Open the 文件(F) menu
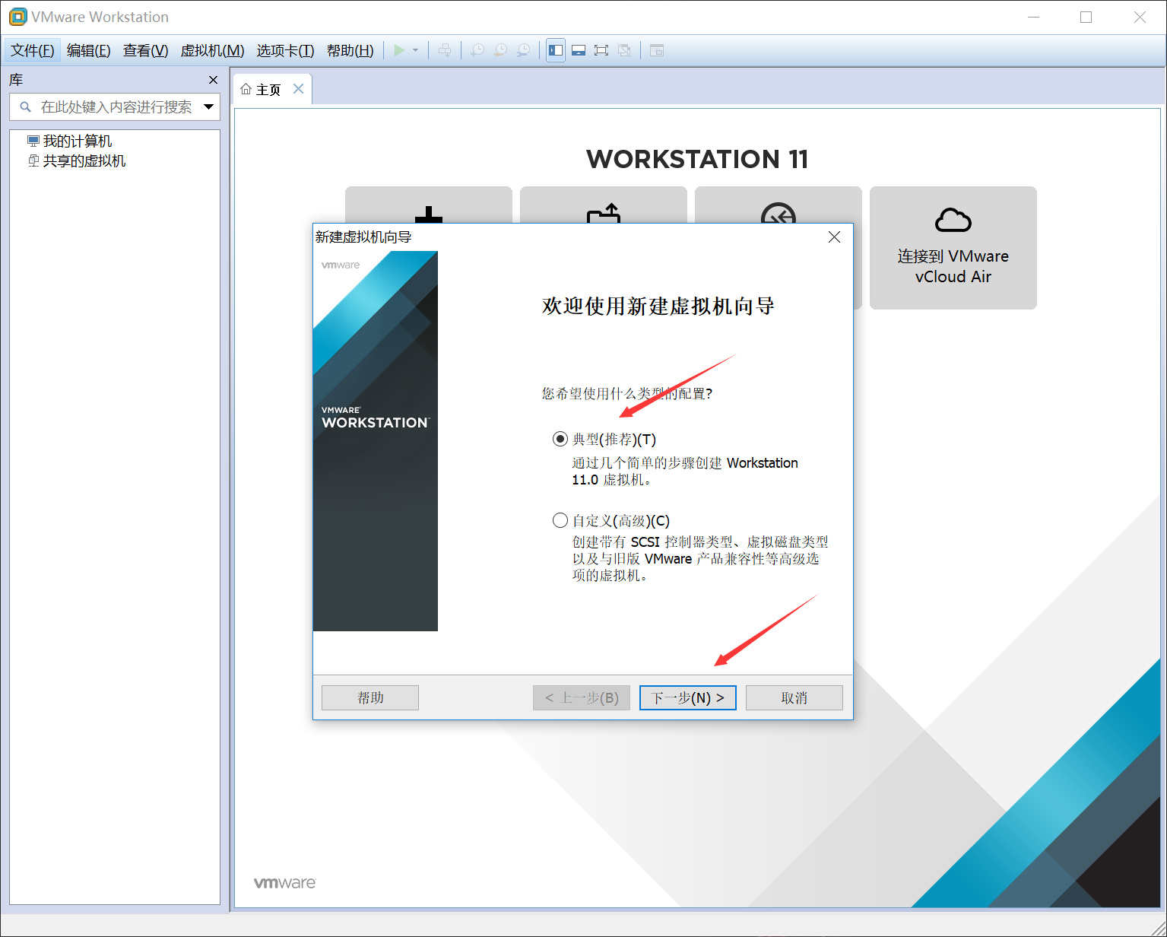The height and width of the screenshot is (937, 1167). 33,50
